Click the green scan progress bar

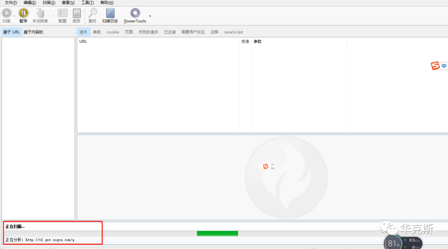pyautogui.click(x=217, y=233)
